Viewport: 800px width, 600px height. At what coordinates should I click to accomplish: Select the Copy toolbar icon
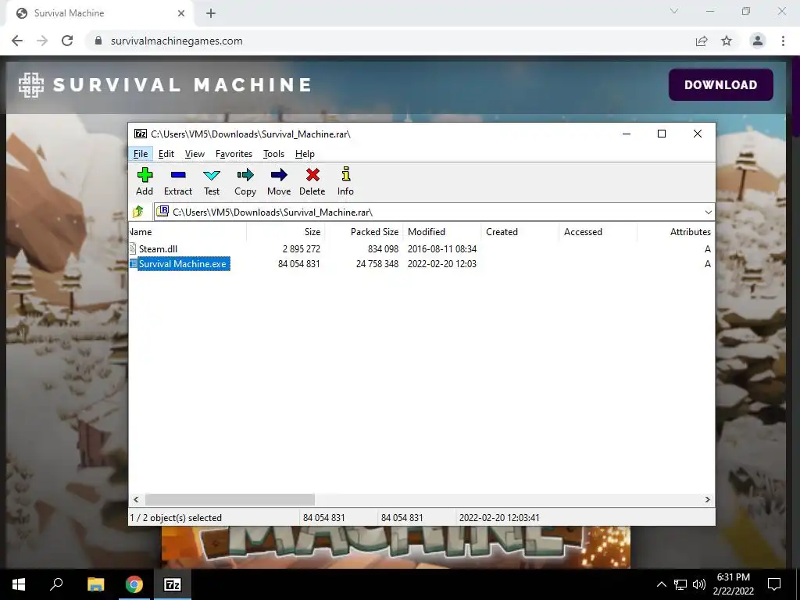click(x=245, y=176)
